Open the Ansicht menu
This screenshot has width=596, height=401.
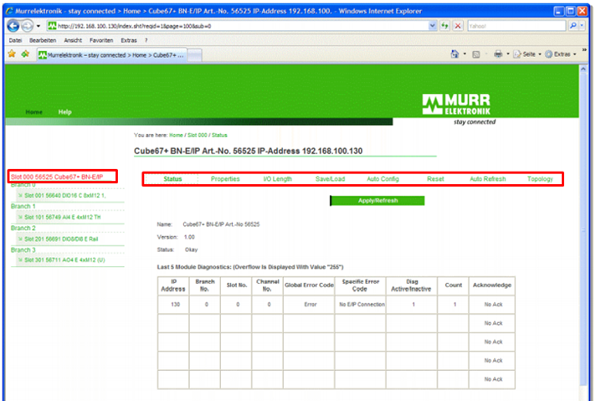(73, 40)
